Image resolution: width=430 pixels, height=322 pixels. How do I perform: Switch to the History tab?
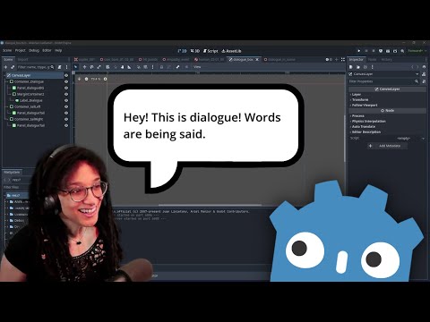pos(386,59)
